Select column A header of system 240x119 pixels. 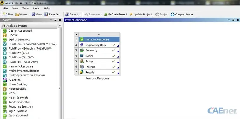click(99, 34)
